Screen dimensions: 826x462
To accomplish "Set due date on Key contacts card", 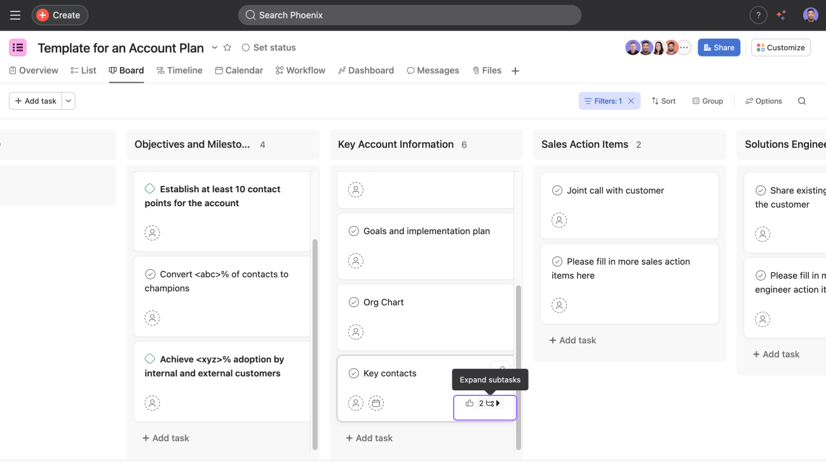I will point(376,403).
